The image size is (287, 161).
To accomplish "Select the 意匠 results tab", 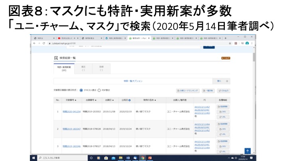I will coord(83,69).
